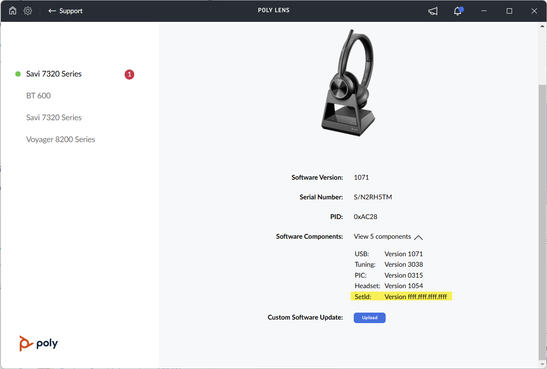The width and height of the screenshot is (547, 369).
Task: Click the red notification badge showing 1
Action: [129, 74]
